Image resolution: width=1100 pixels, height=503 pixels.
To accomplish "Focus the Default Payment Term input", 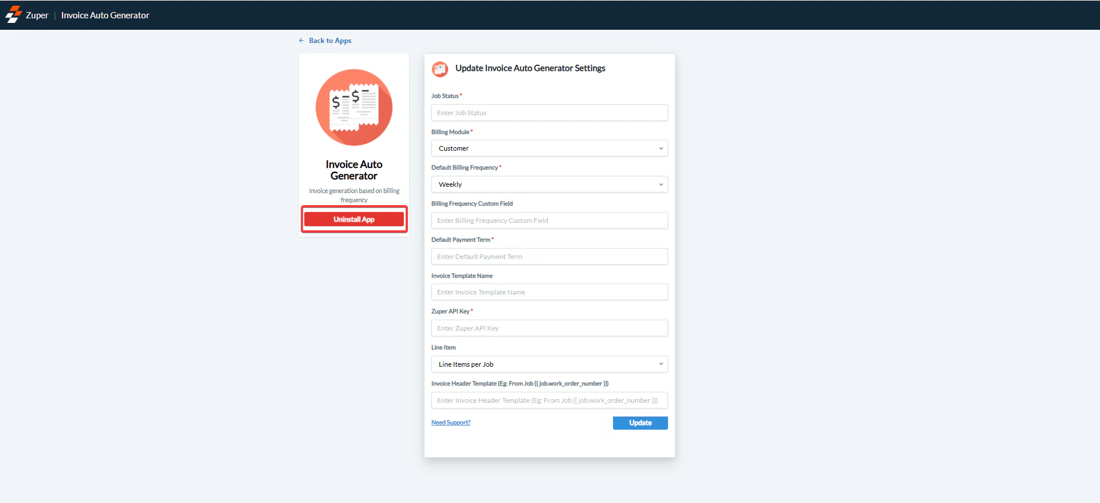I will click(x=549, y=257).
